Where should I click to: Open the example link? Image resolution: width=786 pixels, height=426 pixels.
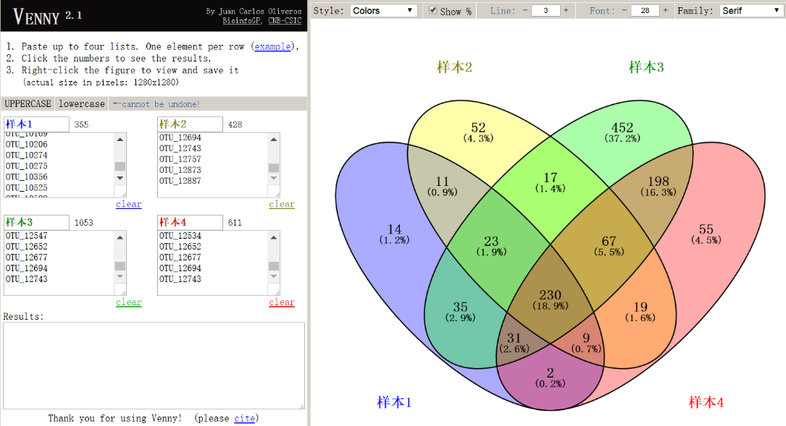click(x=272, y=46)
